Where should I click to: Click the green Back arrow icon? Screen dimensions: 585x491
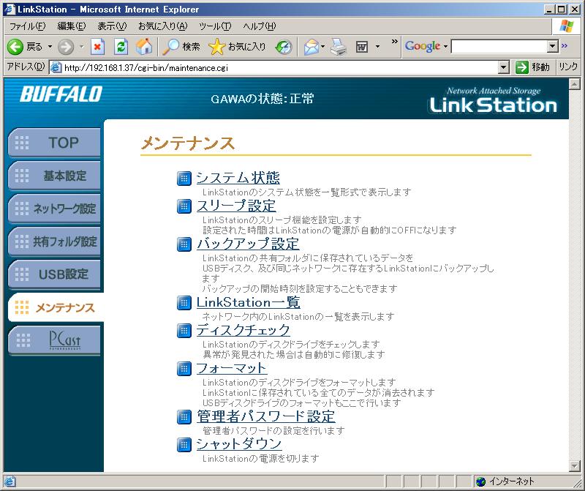[x=15, y=47]
